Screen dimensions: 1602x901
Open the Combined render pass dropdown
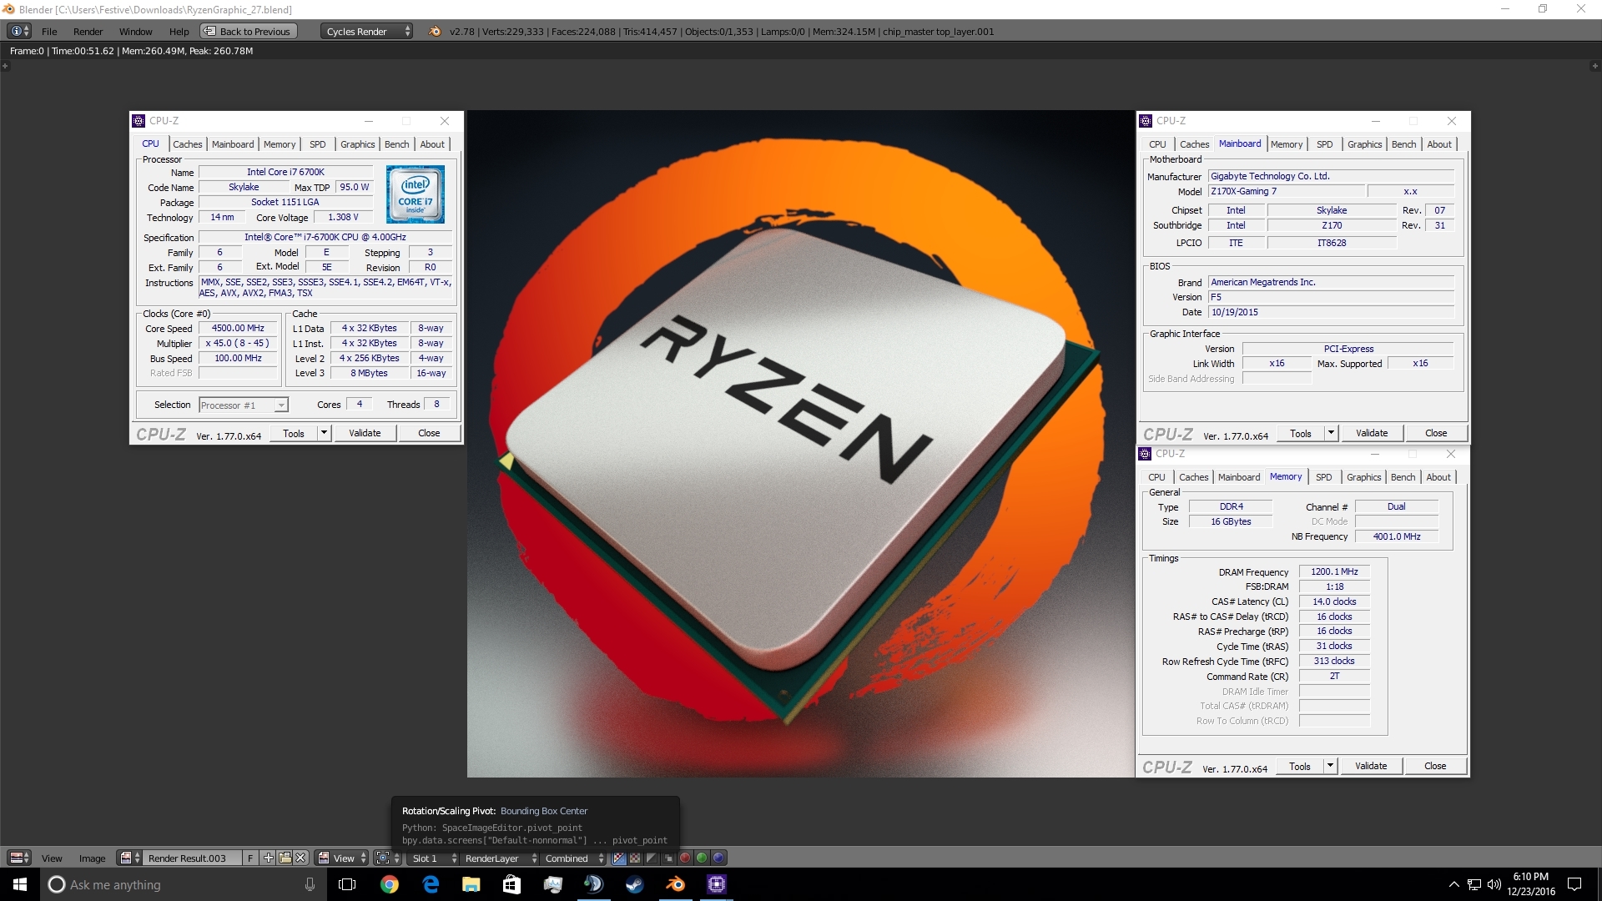pyautogui.click(x=574, y=858)
